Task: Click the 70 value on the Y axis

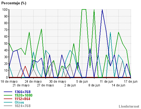Action: 6,30
